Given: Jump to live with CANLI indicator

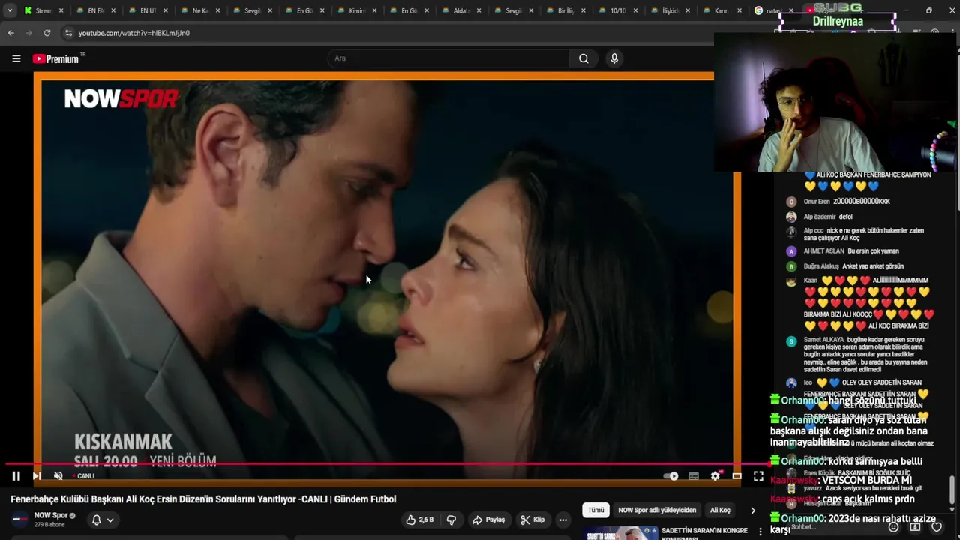Looking at the screenshot, I should click(x=84, y=476).
